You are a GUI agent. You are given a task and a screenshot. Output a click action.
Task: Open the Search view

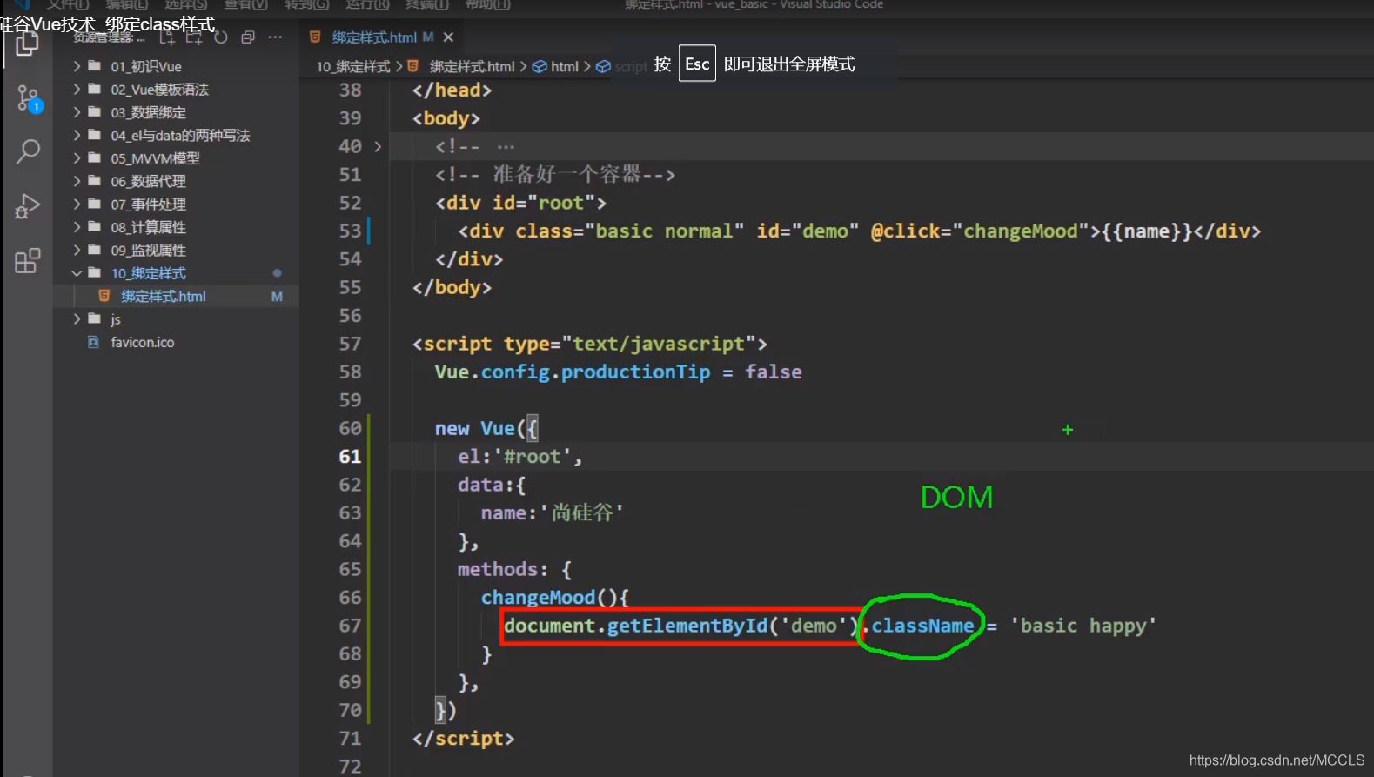pyautogui.click(x=28, y=152)
